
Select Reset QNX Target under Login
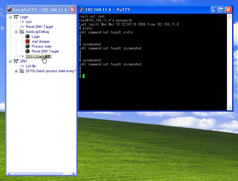(39, 27)
